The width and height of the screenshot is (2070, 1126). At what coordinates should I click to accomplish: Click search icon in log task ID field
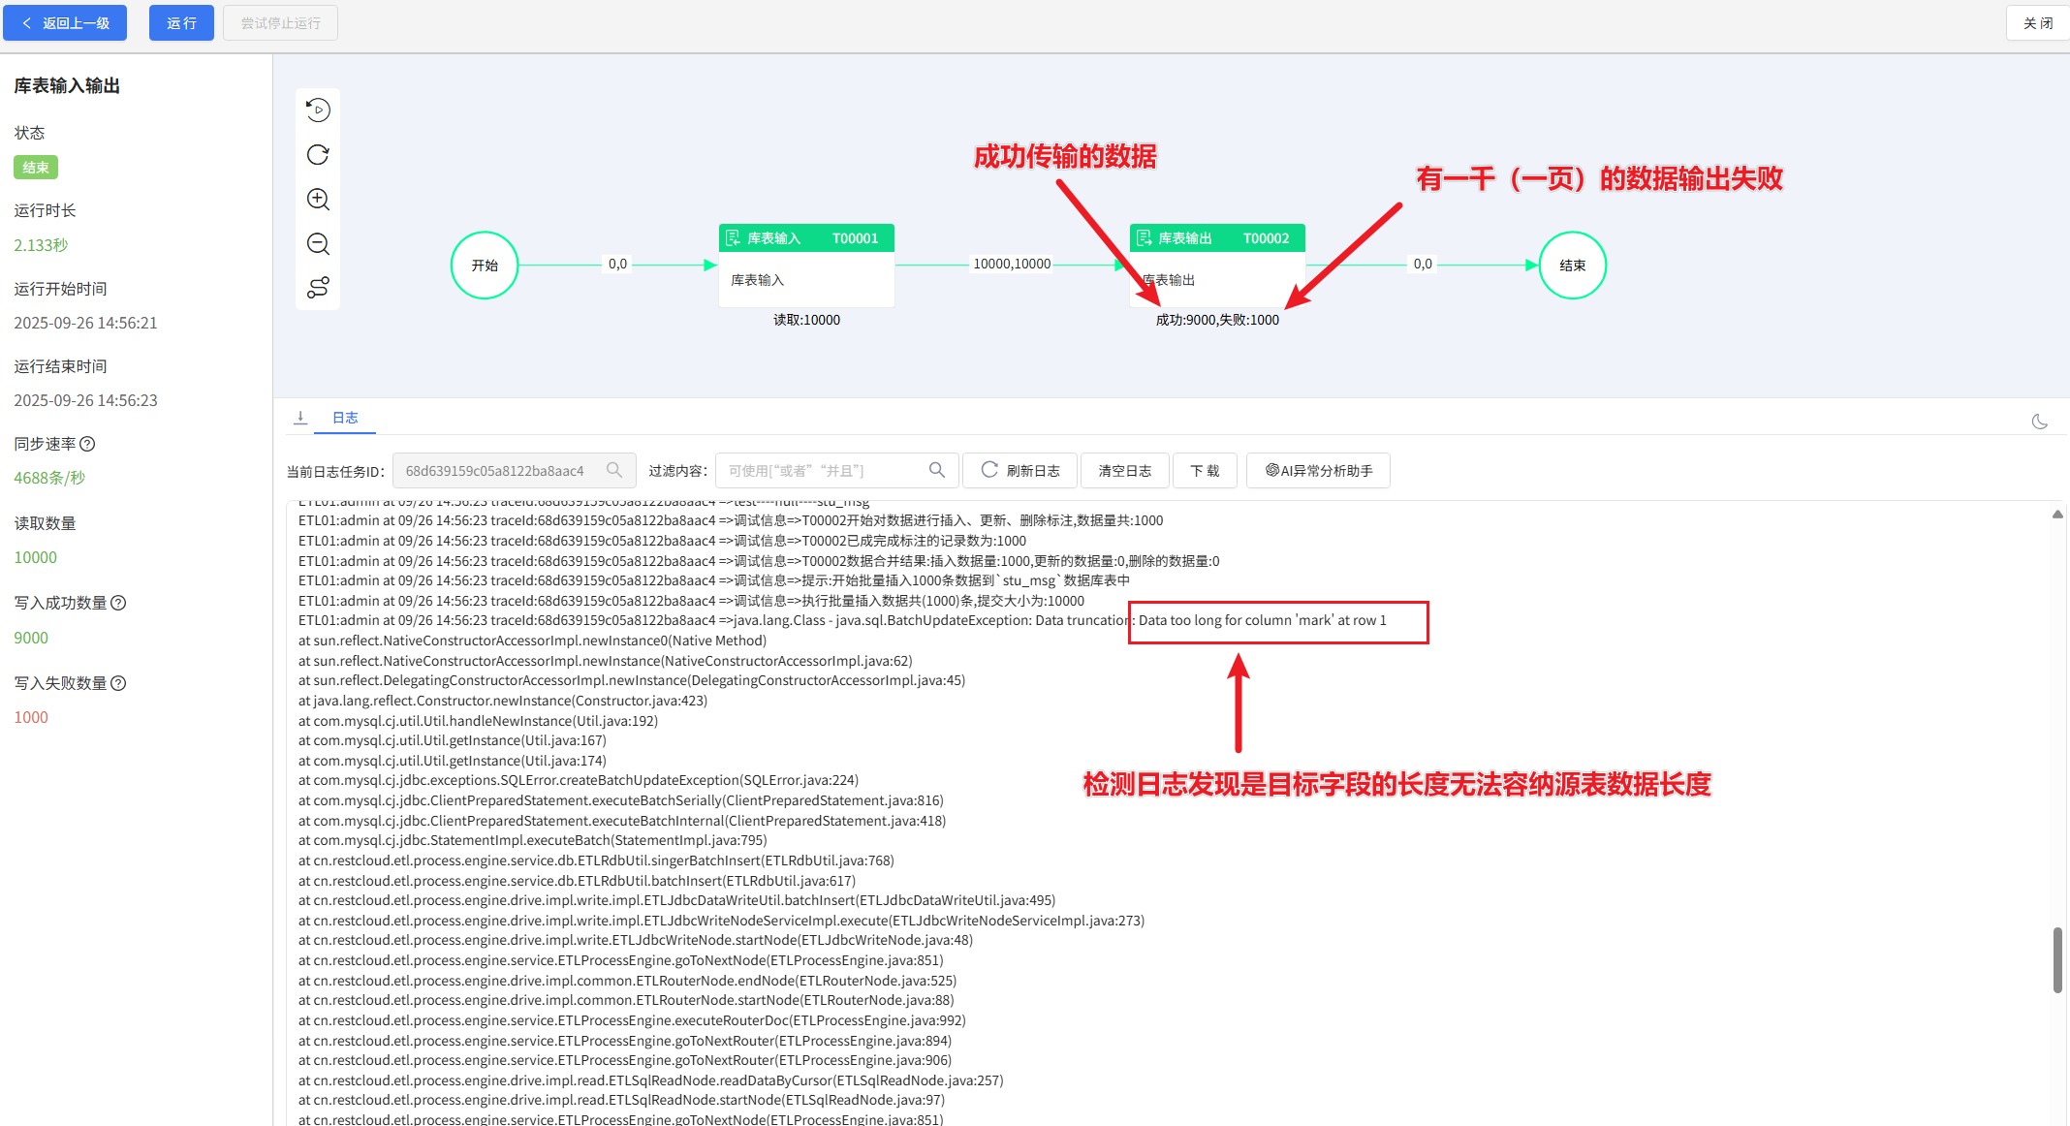[x=614, y=470]
